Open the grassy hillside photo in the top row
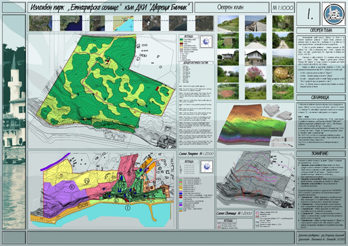The height and width of the screenshot is (246, 348). 228,24
